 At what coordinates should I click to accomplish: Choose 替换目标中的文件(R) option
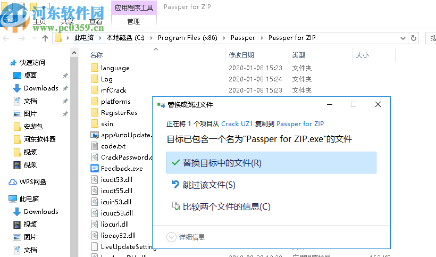point(271,163)
